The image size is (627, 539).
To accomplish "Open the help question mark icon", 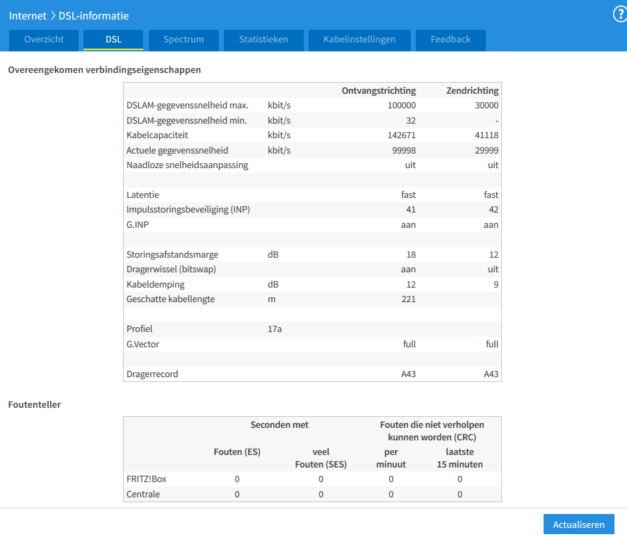I will pos(619,15).
